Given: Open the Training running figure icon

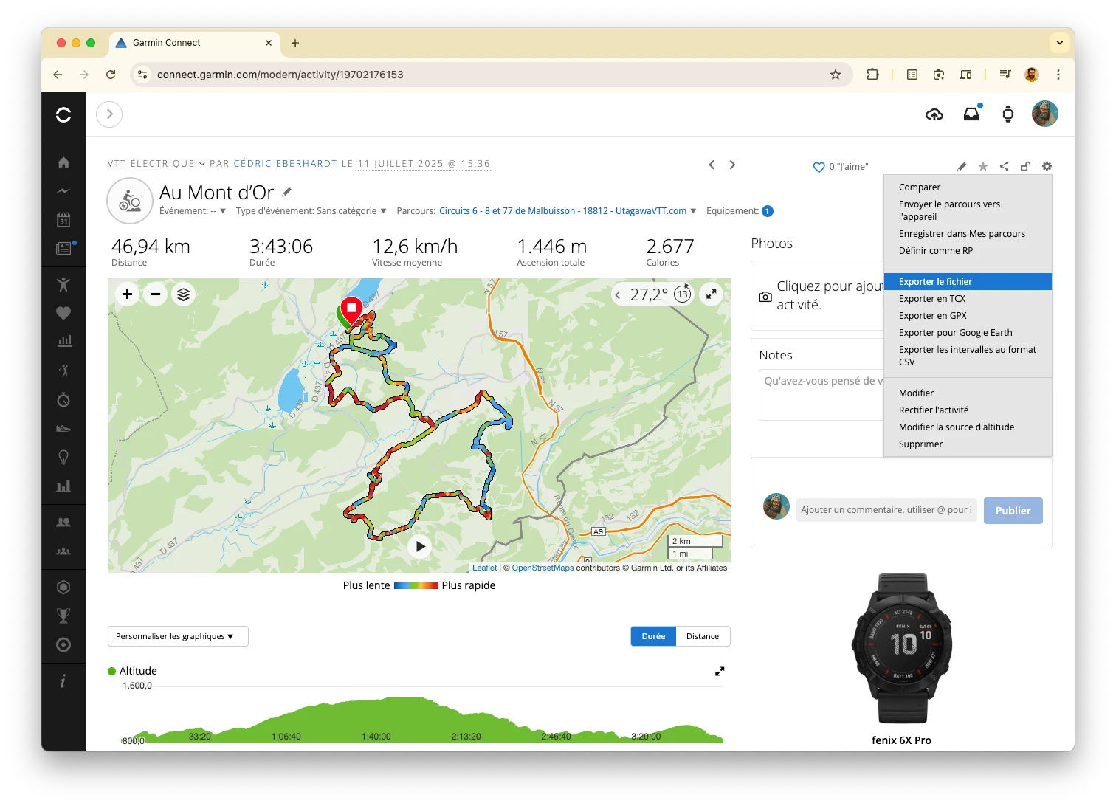Looking at the screenshot, I should 63,371.
